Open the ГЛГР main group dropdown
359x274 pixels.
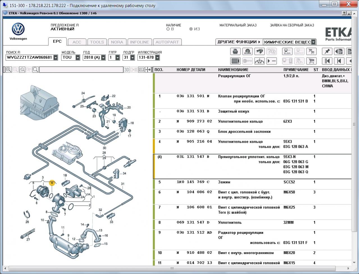pyautogui.click(x=118, y=58)
